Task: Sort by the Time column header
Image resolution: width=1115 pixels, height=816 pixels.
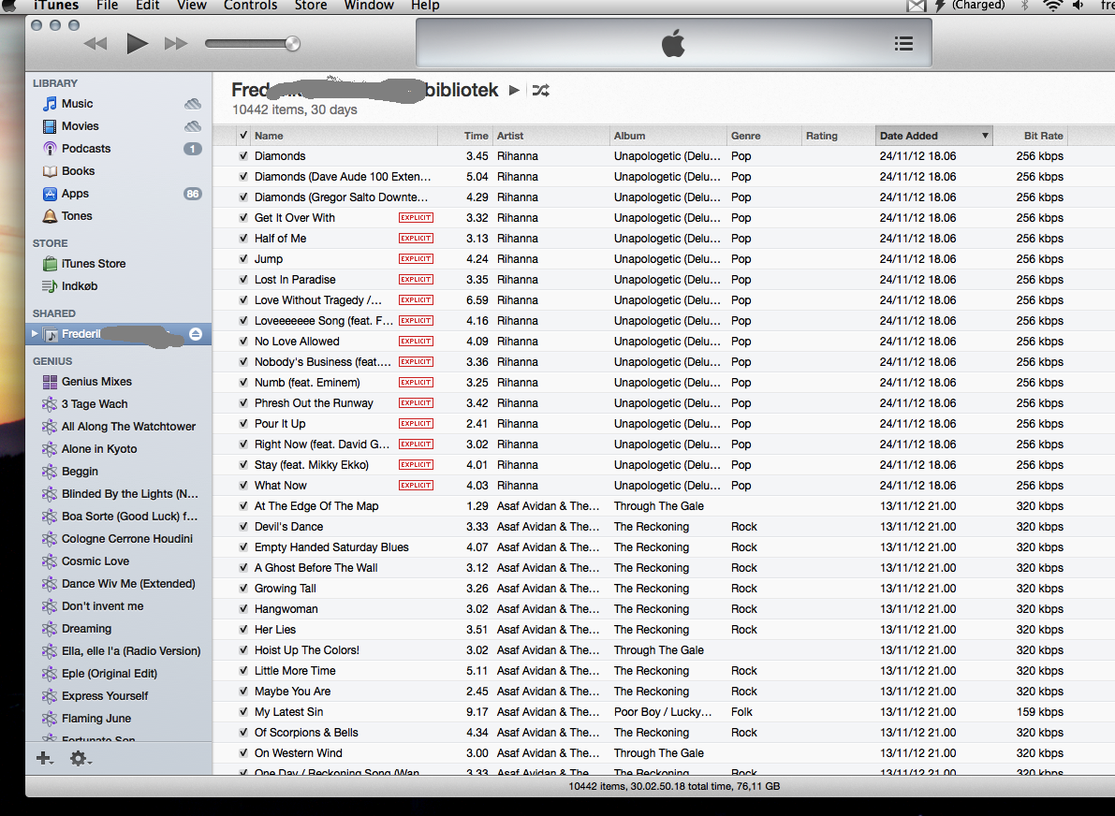Action: pos(464,135)
